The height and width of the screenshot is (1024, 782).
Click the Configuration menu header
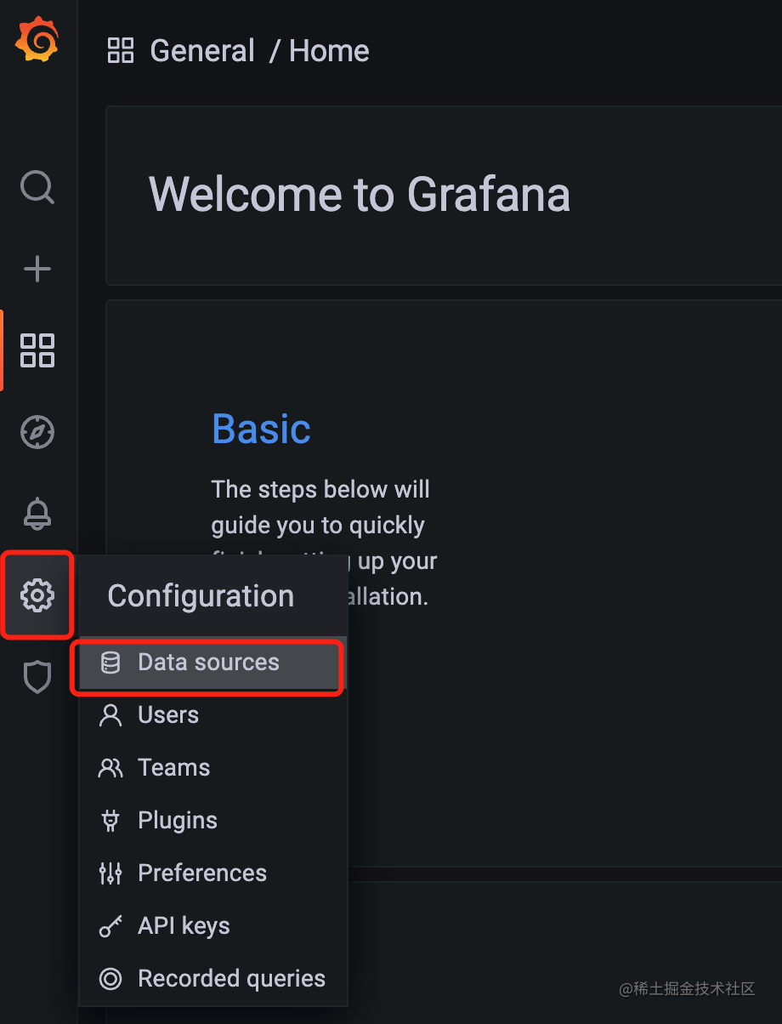[201, 596]
